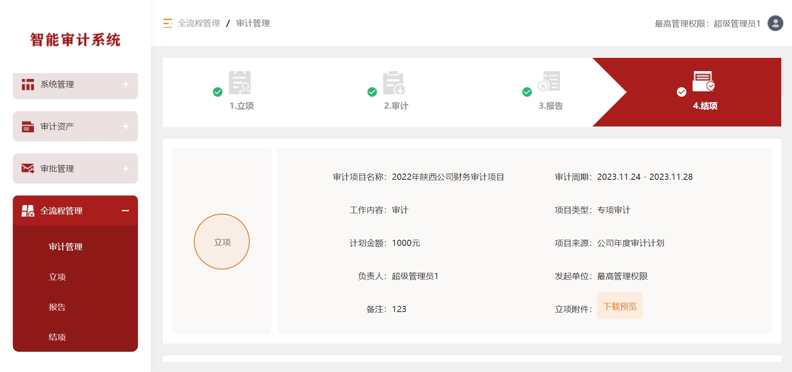Open the 审计管理 submenu item

(x=65, y=247)
